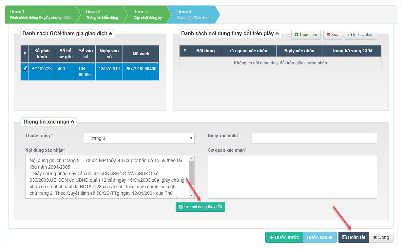This screenshot has height=250, width=402.
Task: Open Bước 3 Cập nhật đăng ký step
Action: point(147,14)
